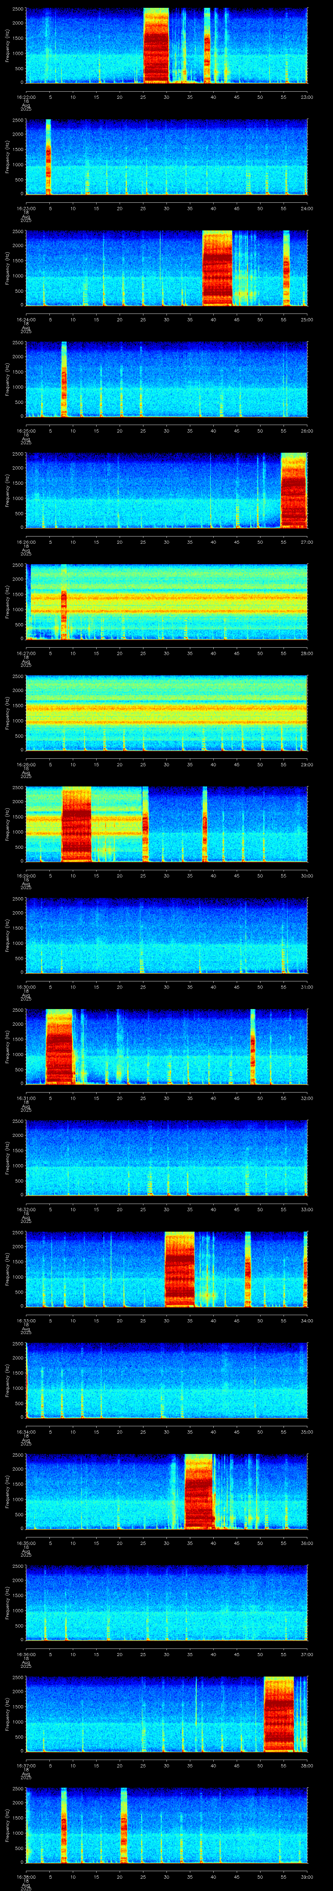The width and height of the screenshot is (333, 1891).
Task: Select the red burst at the end of the 16:26:00 spectrogram
Action: point(293,491)
